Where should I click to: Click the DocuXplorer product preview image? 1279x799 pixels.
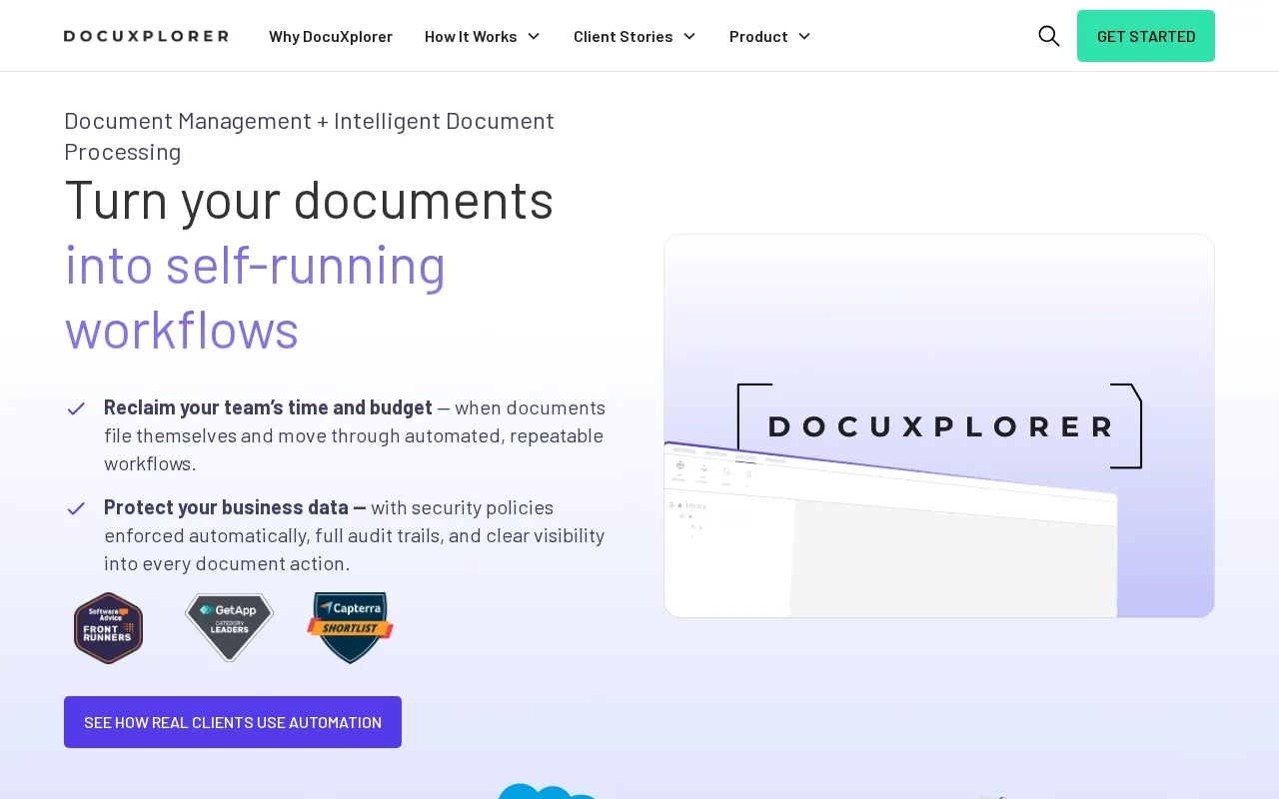coord(939,425)
